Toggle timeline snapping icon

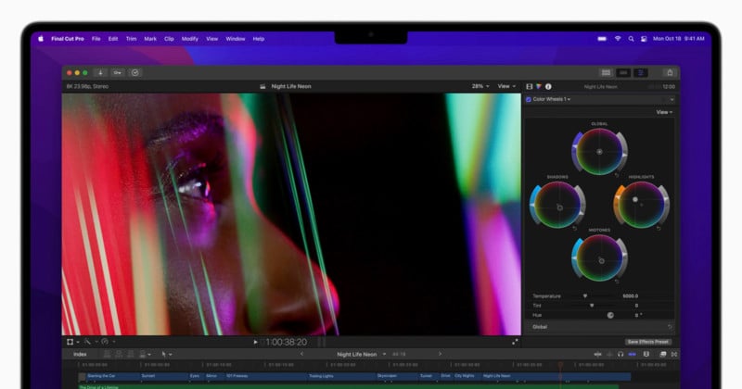[x=633, y=354]
